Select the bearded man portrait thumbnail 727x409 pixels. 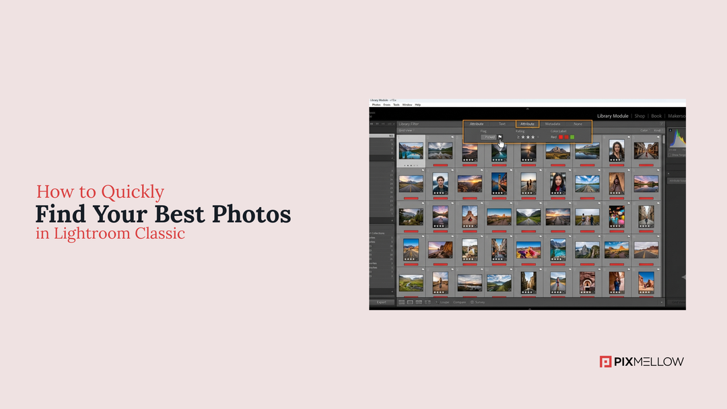tap(440, 184)
